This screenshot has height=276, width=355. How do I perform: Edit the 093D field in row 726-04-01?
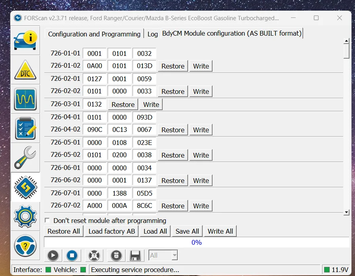pyautogui.click(x=144, y=117)
